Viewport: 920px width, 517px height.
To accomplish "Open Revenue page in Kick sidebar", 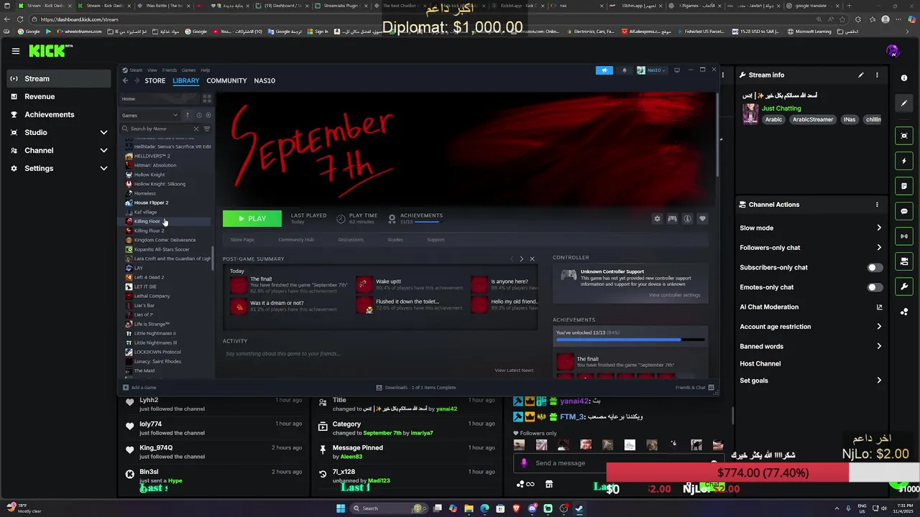I will tap(40, 96).
